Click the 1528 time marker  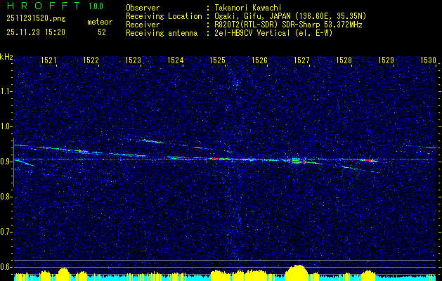point(344,60)
